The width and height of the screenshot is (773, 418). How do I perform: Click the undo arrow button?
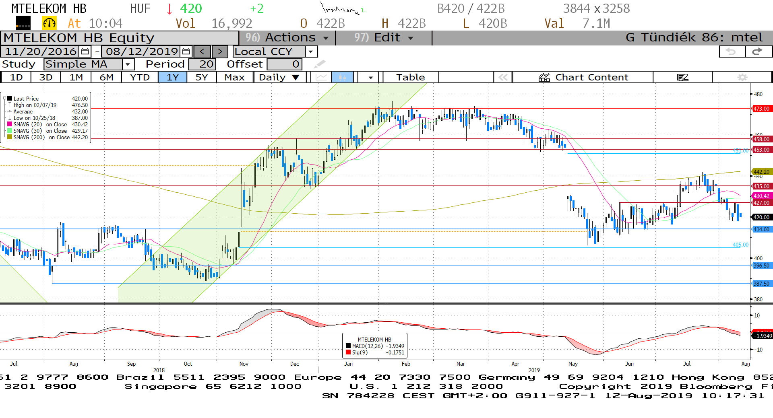tap(732, 51)
